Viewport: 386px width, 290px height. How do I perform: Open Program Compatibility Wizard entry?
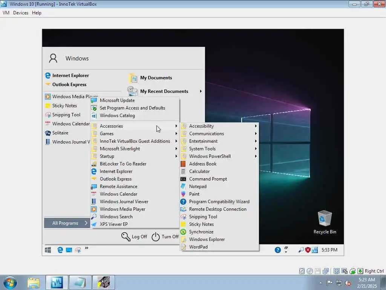(x=219, y=202)
